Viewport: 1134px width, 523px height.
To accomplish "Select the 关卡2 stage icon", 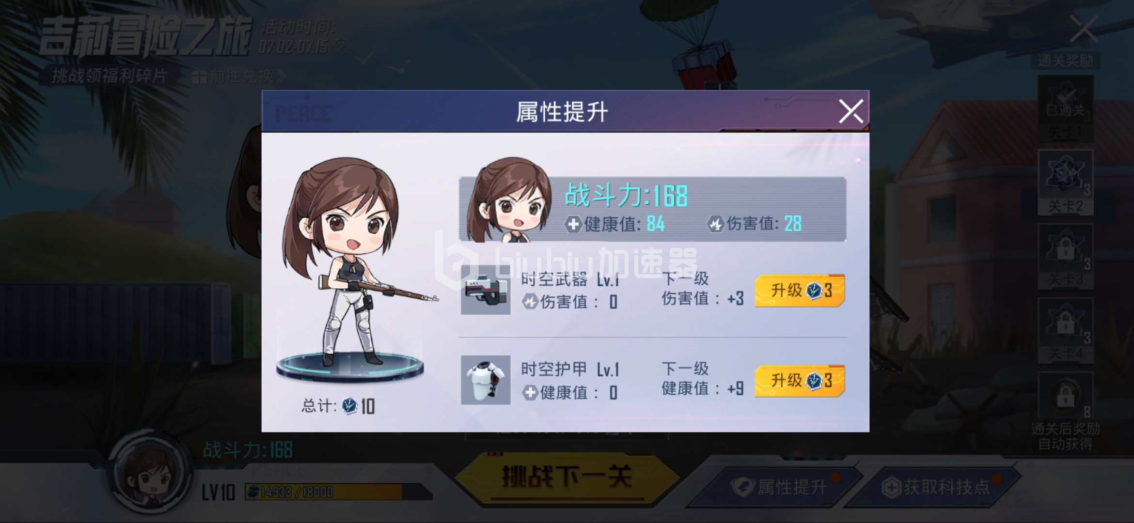I will [1065, 183].
